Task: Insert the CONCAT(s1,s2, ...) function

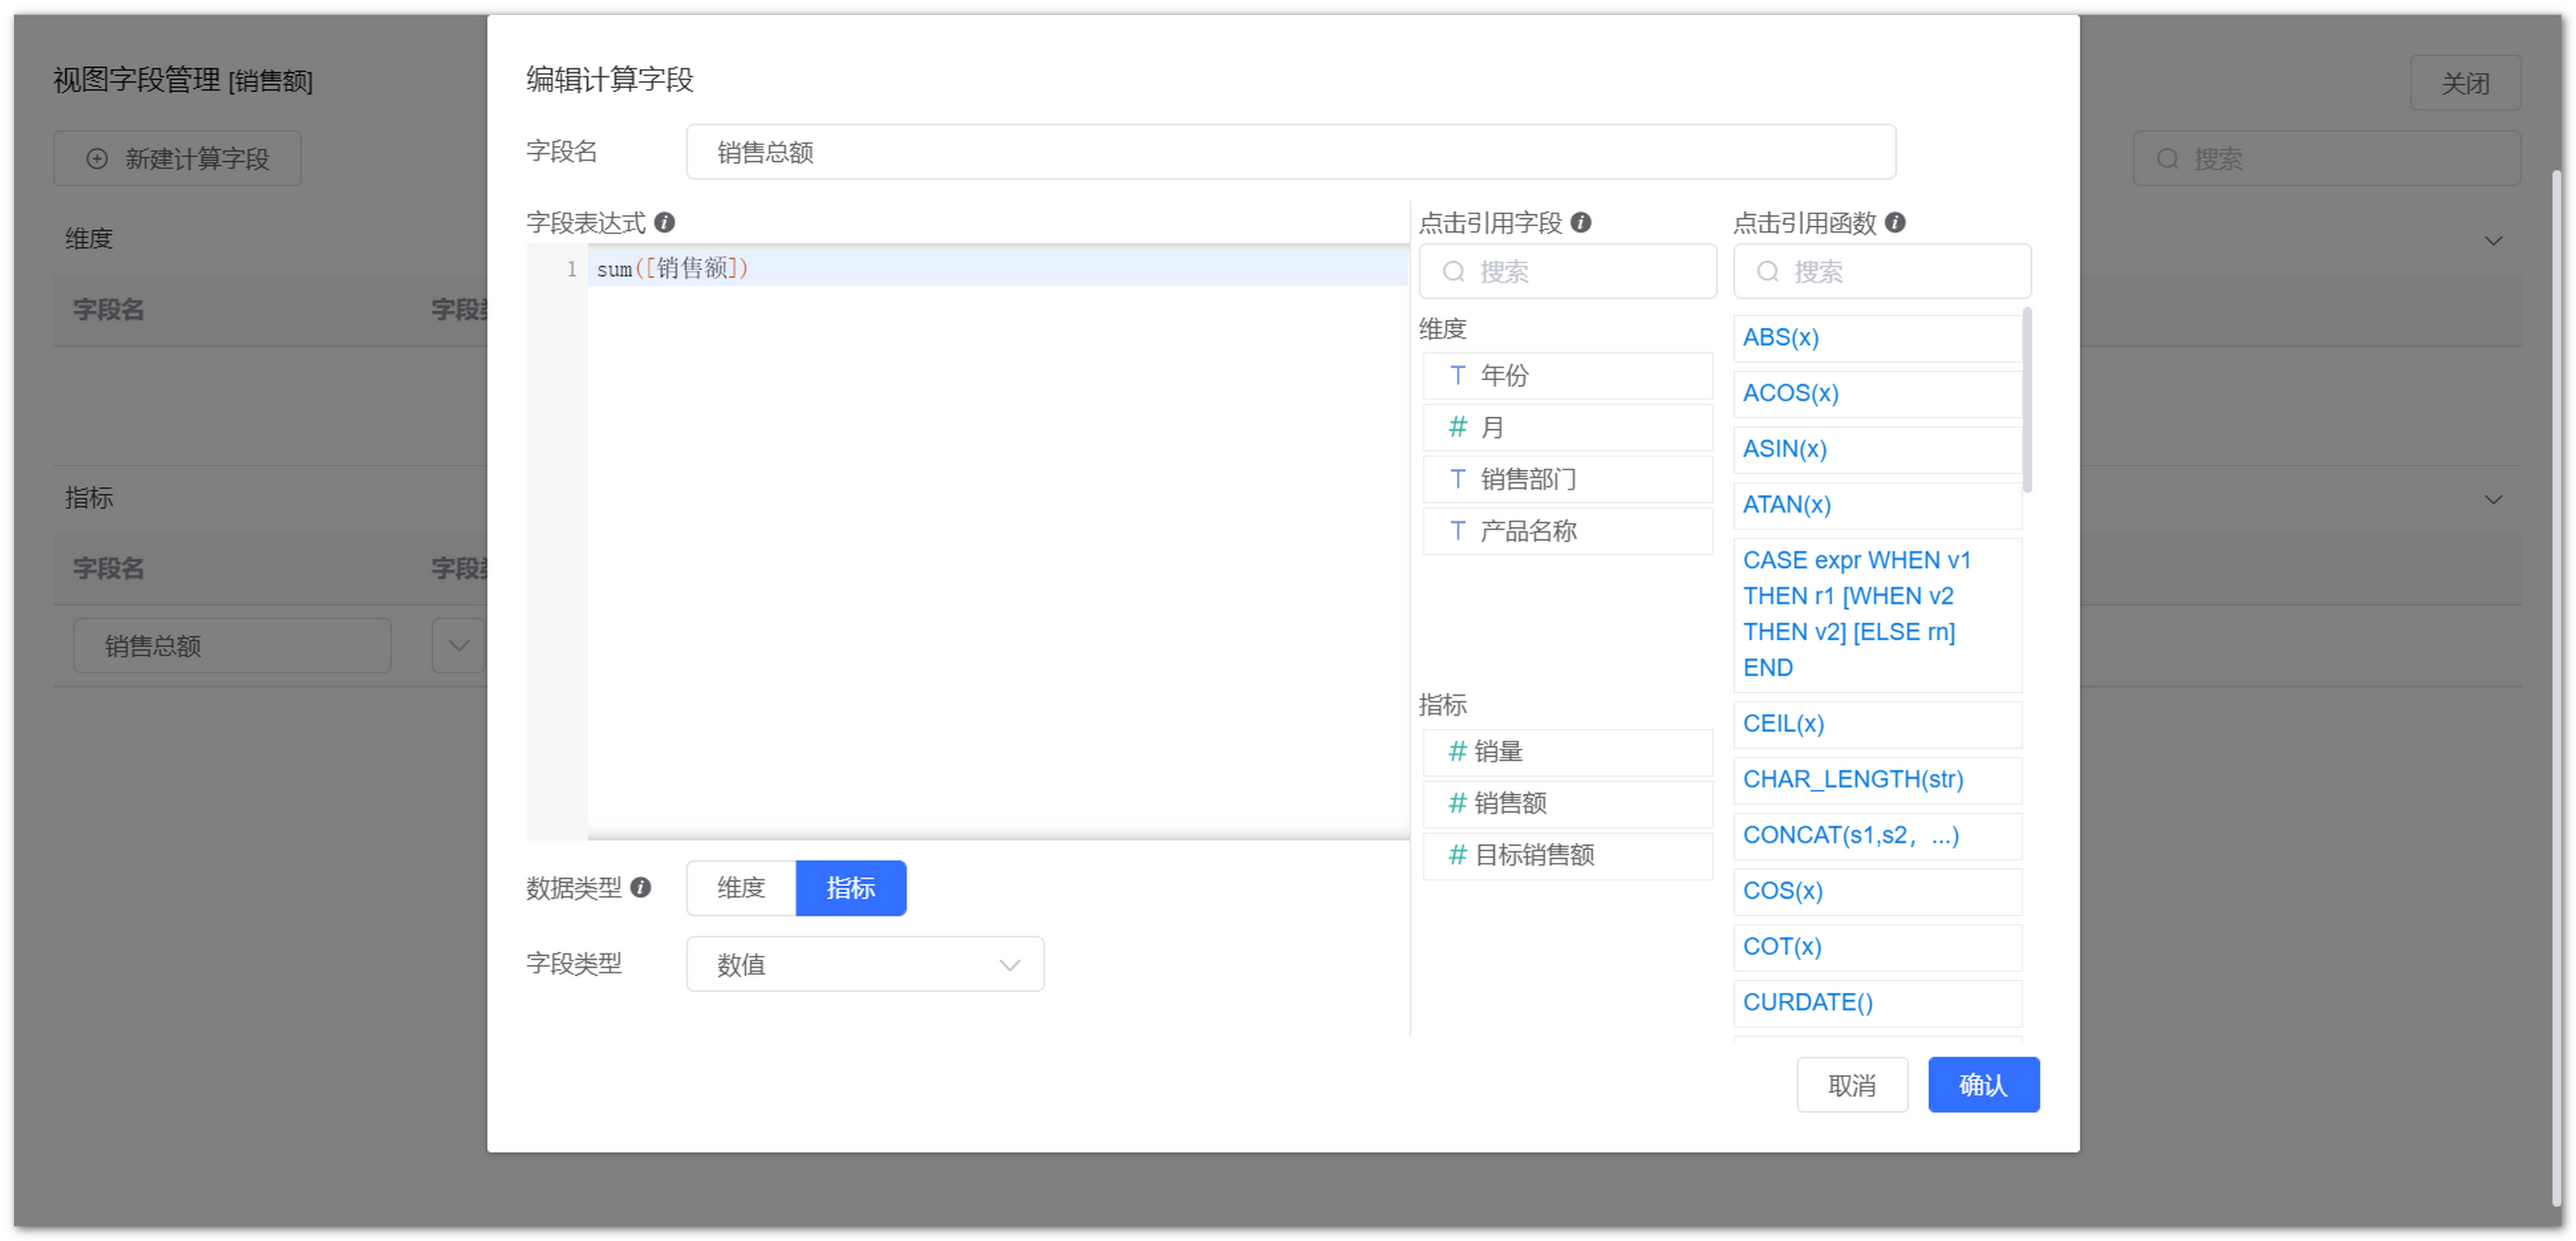Action: tap(1877, 836)
